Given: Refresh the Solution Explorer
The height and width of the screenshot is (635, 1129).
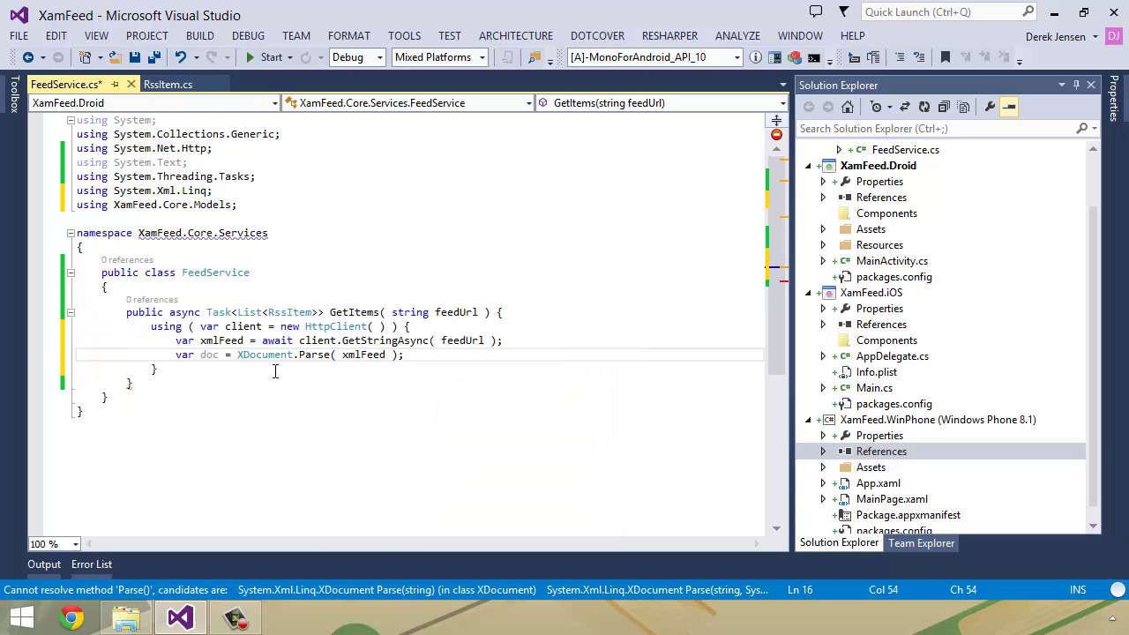Looking at the screenshot, I should pos(923,107).
